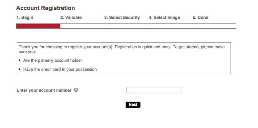
Task: Click the bold word 'primary'
Action: click(x=46, y=60)
